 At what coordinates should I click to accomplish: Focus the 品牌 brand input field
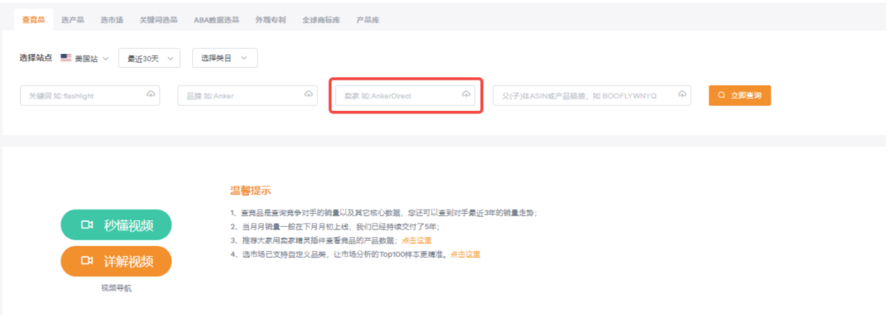click(x=248, y=96)
